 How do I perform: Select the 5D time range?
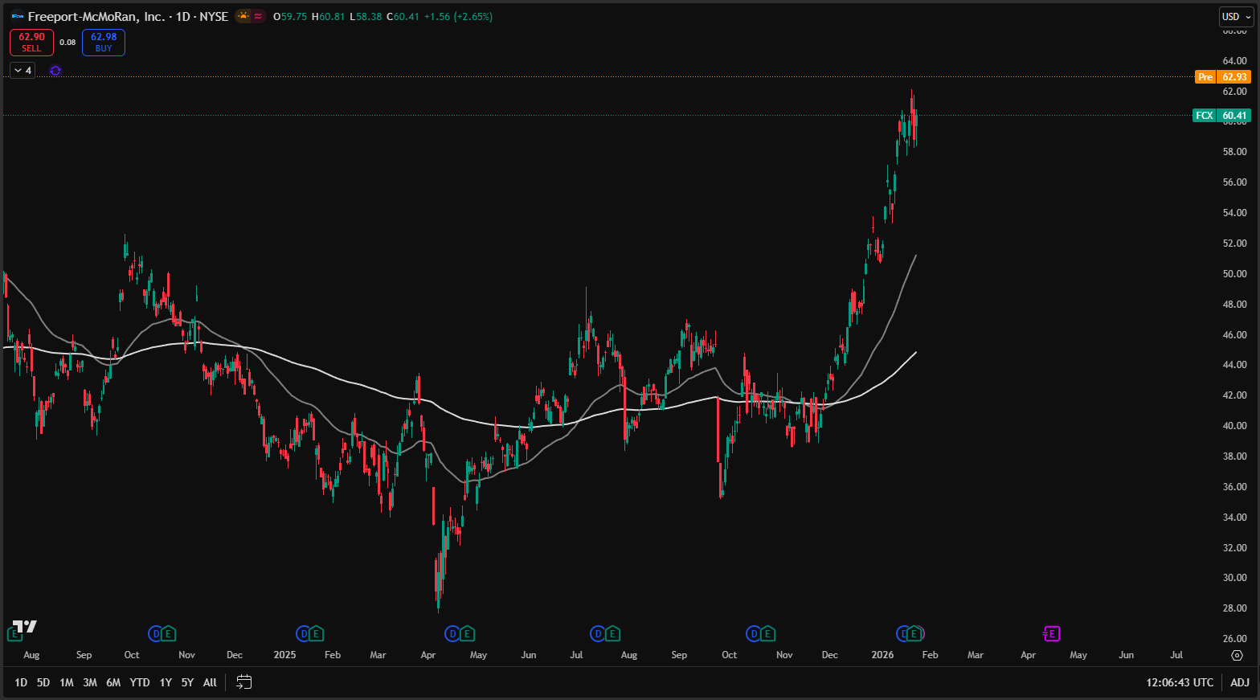click(x=43, y=682)
